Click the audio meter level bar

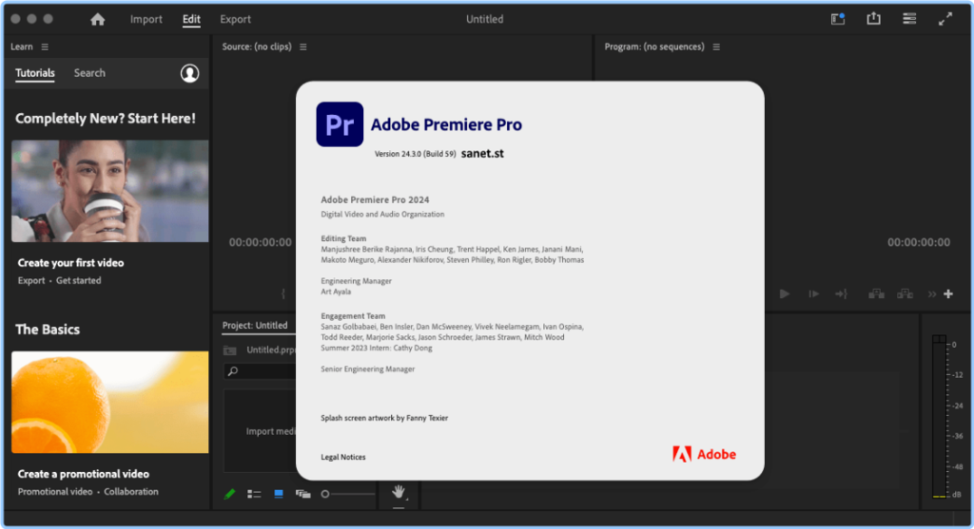pos(939,417)
